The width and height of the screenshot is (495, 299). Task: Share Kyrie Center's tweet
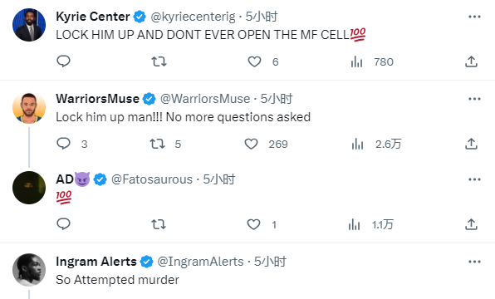tap(471, 61)
